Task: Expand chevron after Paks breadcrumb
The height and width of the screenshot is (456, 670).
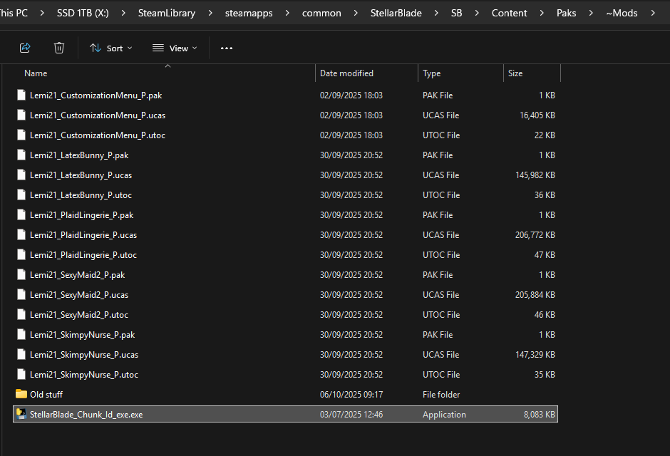Action: 591,14
